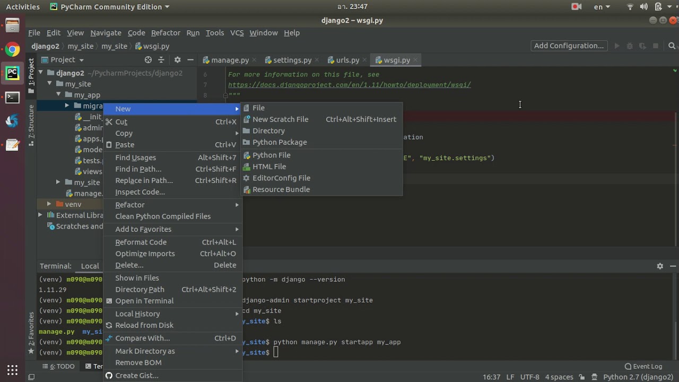
Task: Click Add Configuration... button
Action: [569, 46]
